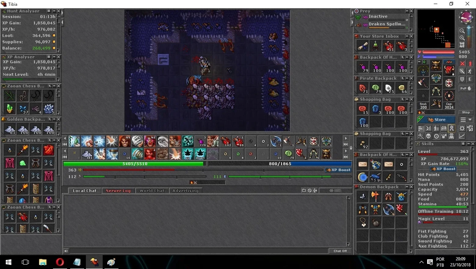Click the scroll item in Store Inbox
Image resolution: width=476 pixels, height=269 pixels.
click(363, 46)
